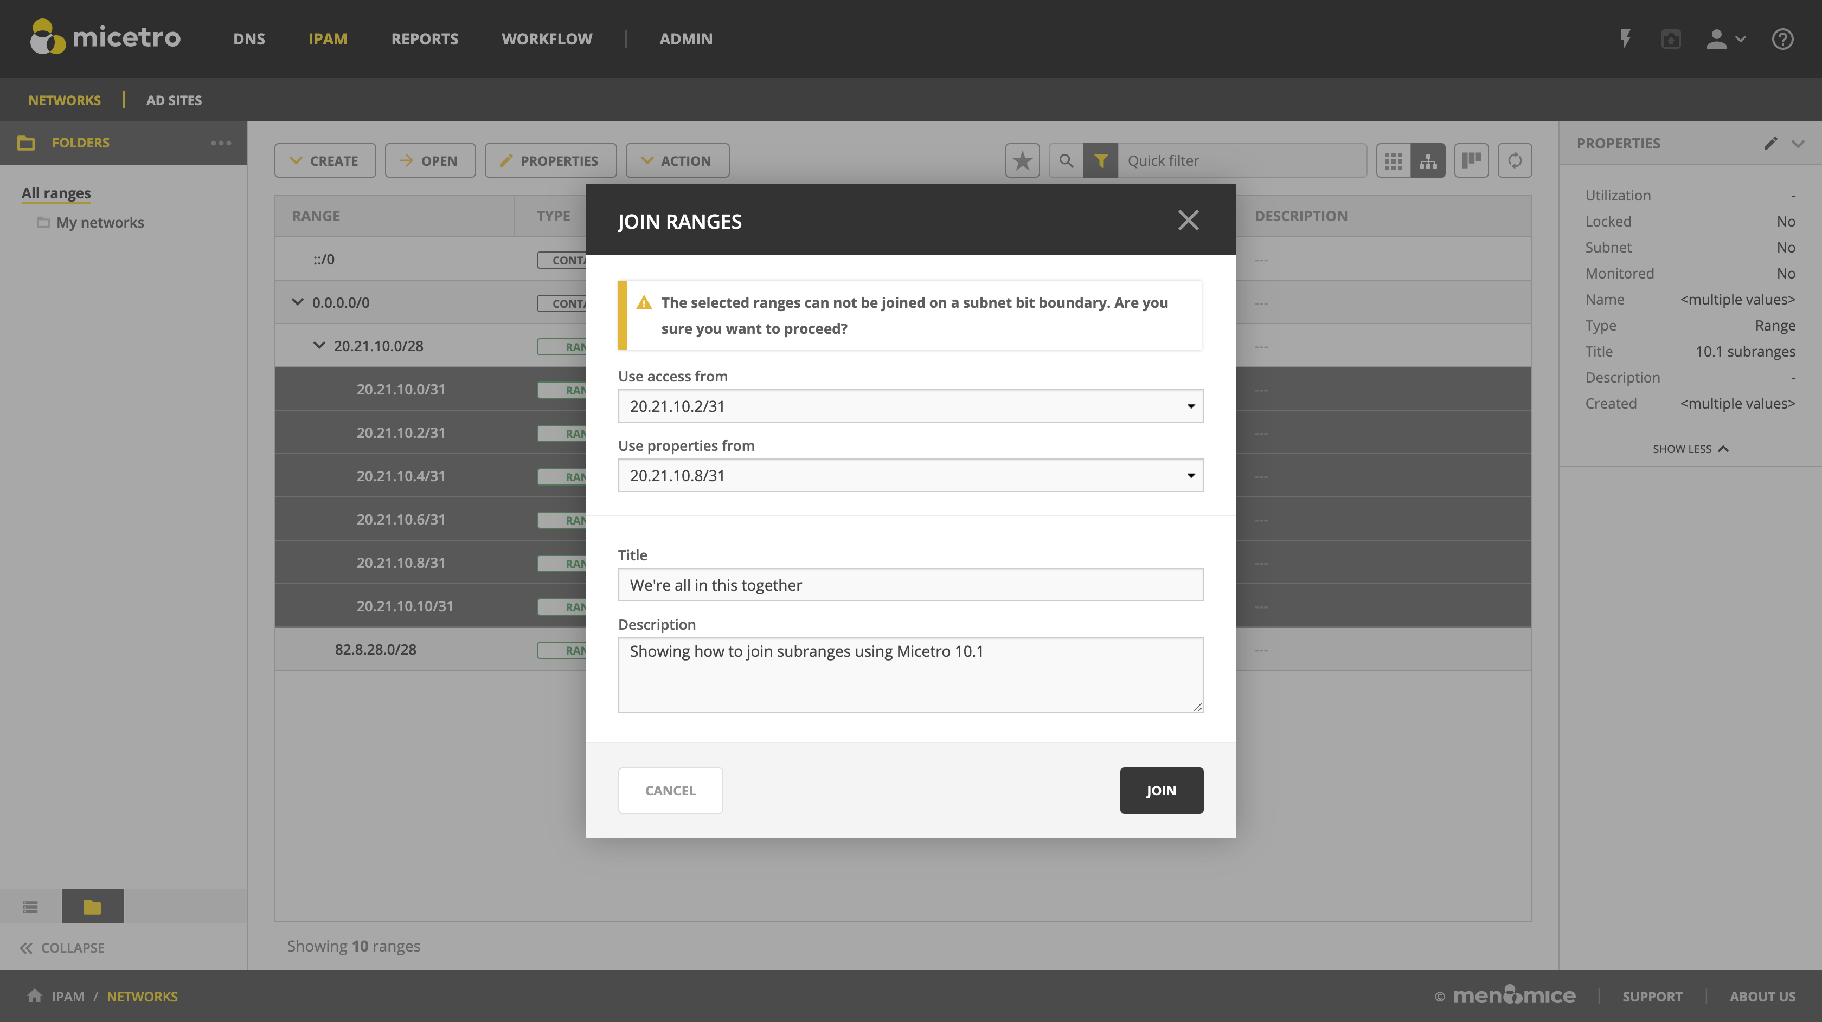The width and height of the screenshot is (1822, 1022).
Task: Click CANCEL in the Join Ranges dialog
Action: (x=670, y=790)
